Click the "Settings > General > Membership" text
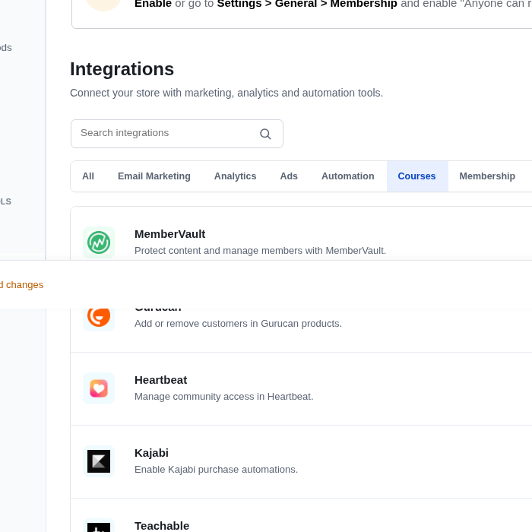 (307, 4)
